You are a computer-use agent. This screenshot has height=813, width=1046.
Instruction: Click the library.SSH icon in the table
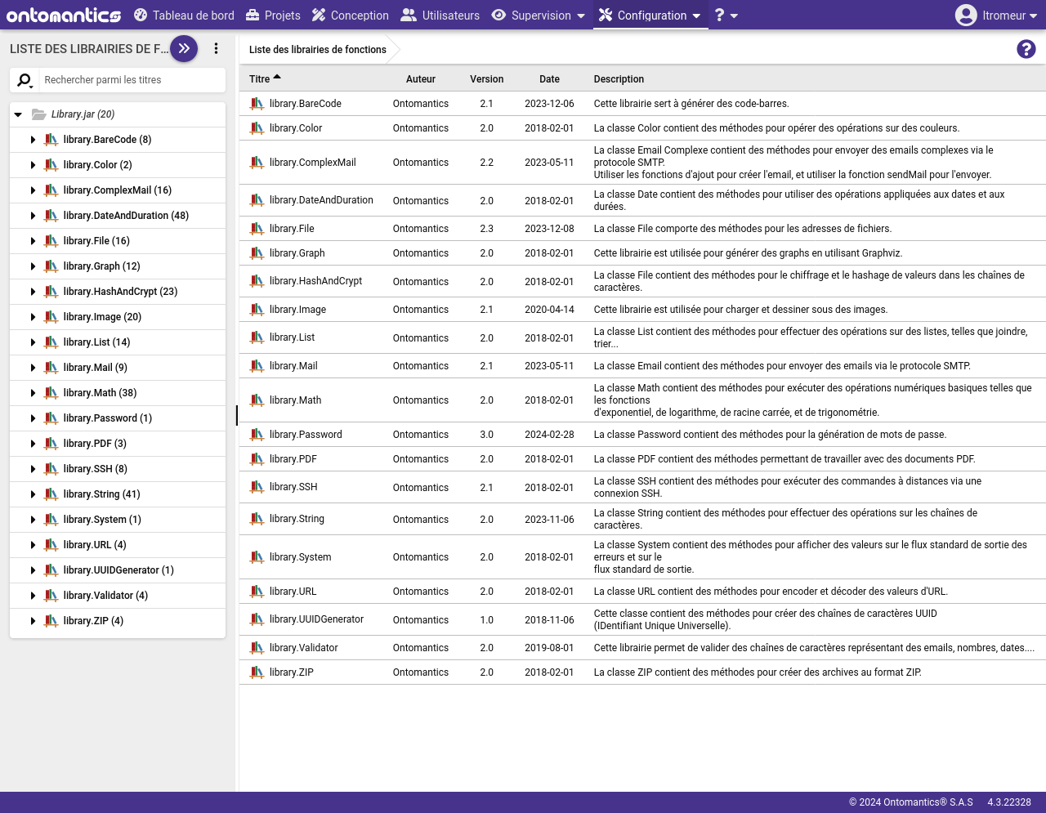257,487
